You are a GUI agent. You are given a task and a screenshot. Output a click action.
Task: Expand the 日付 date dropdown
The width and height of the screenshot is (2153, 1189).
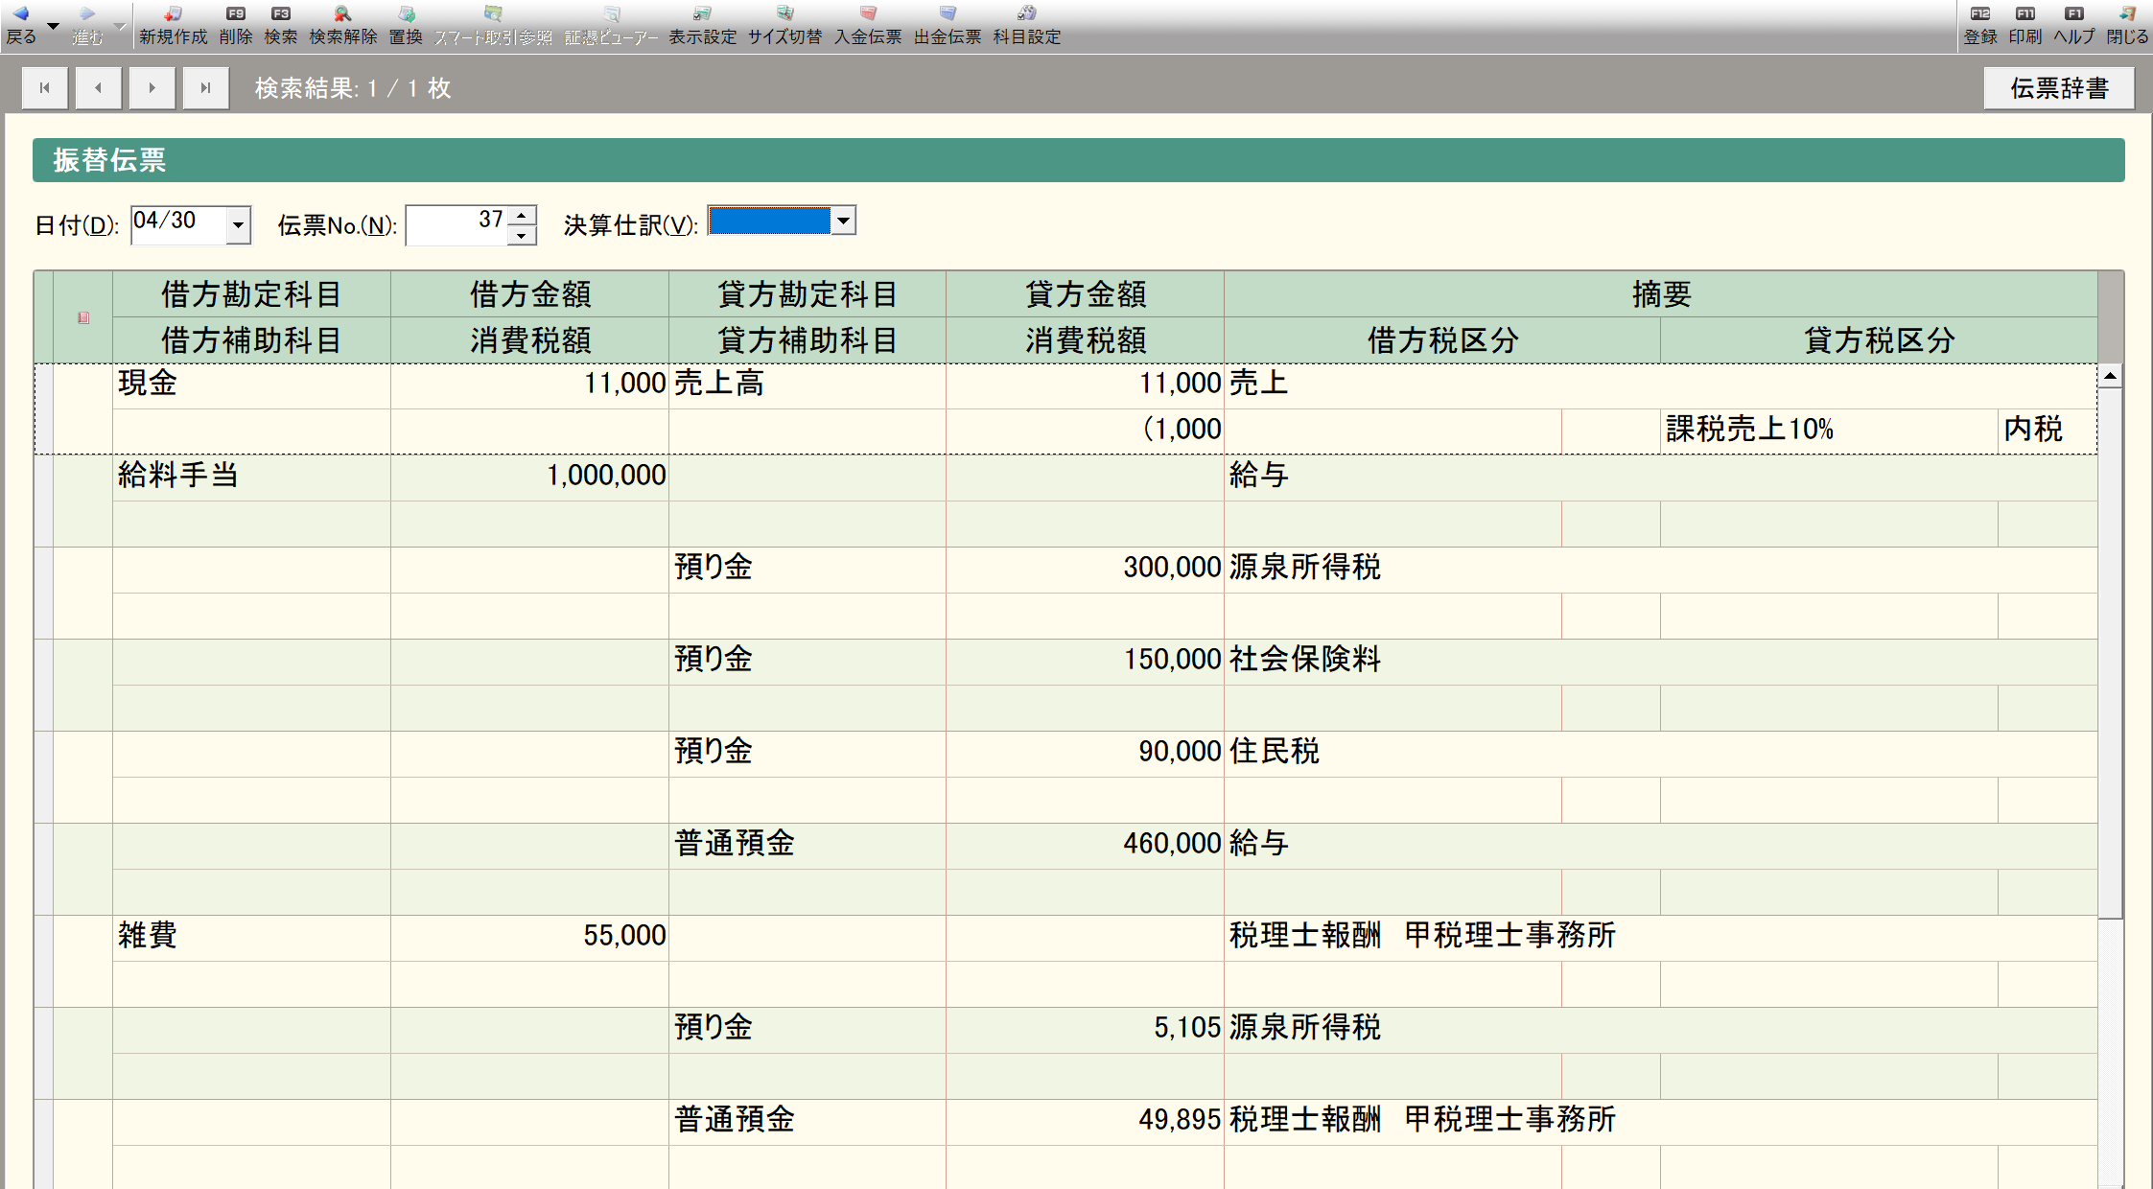pos(238,226)
